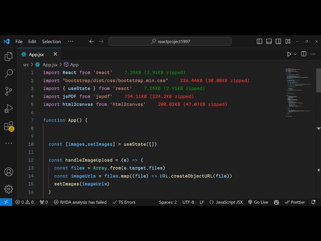Screen dimensions: 321x241
Task: Open the Extensions view
Action: click(x=9, y=126)
